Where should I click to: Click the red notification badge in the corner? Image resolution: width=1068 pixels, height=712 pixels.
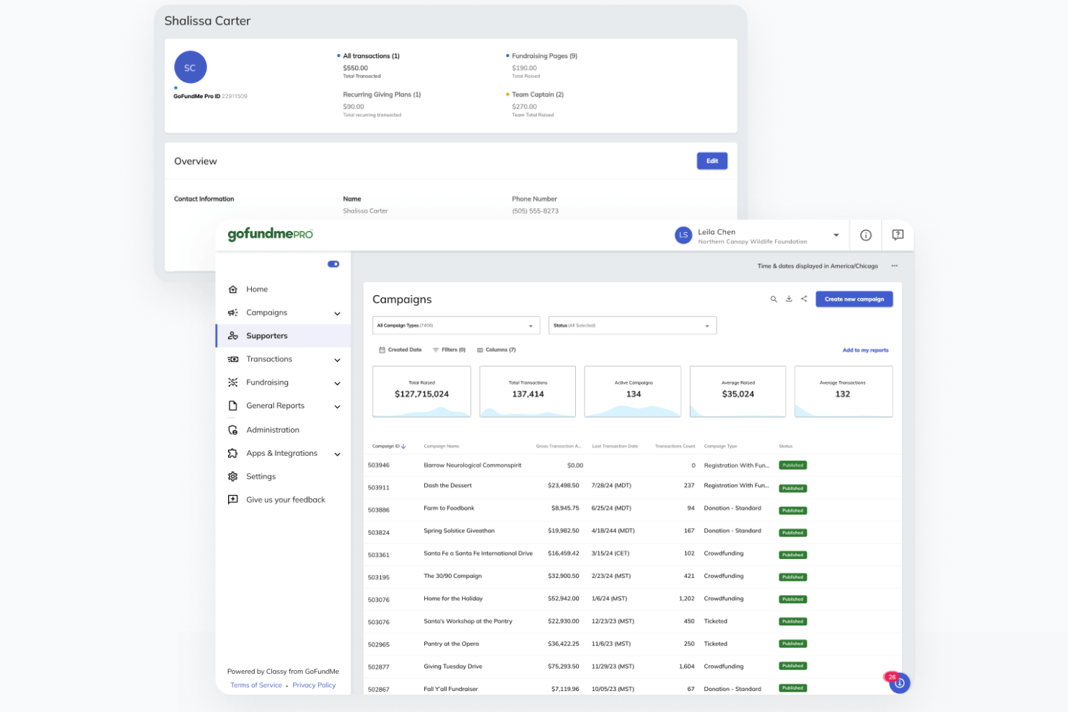(x=893, y=677)
